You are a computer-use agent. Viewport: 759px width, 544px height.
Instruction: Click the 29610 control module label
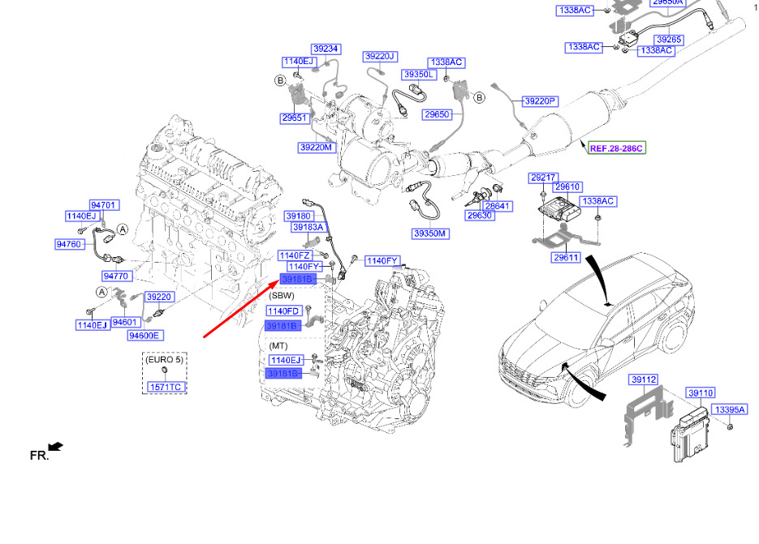coord(567,186)
